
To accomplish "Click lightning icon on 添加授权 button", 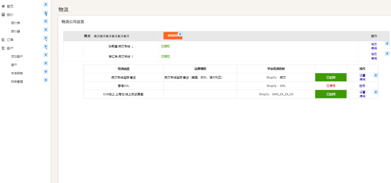I will pos(180,34).
